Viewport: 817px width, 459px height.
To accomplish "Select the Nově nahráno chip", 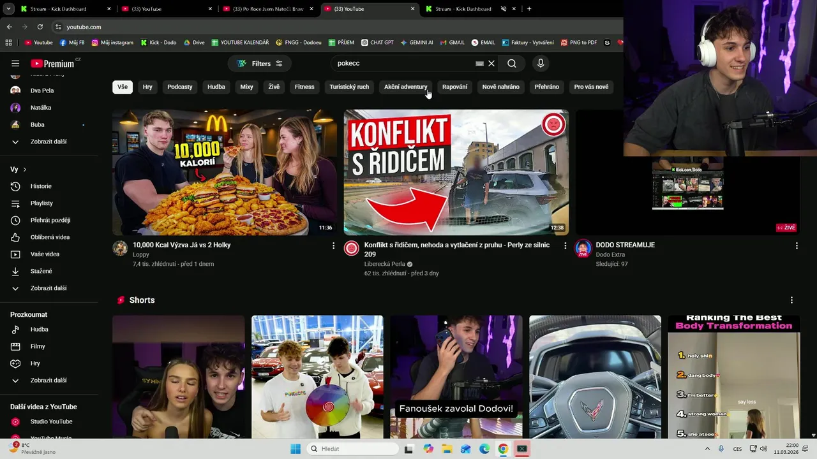I will 501,87.
